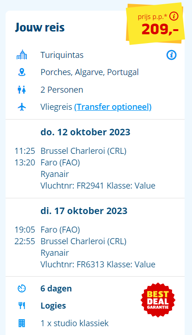Viewport: 192px width, 335px height.
Task: Click the clock duration icon
Action: [22, 289]
